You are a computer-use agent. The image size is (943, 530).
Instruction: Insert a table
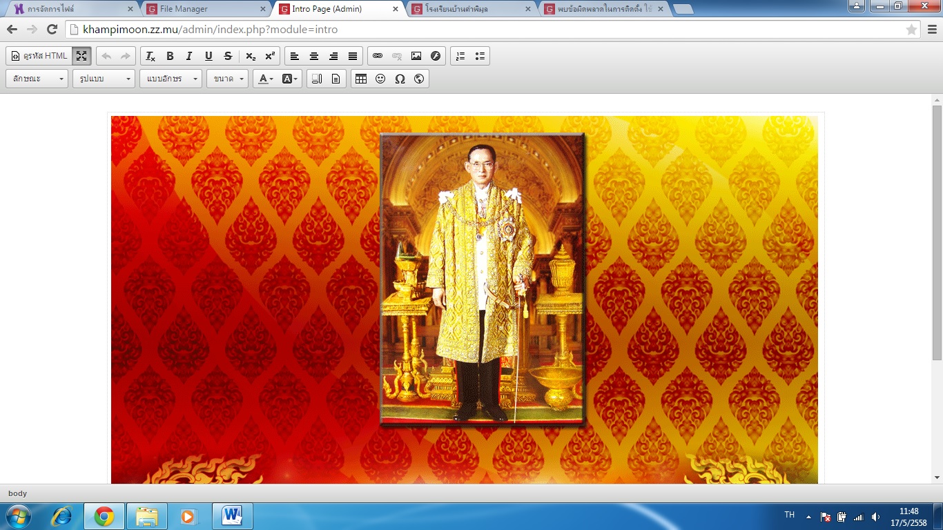[361, 79]
